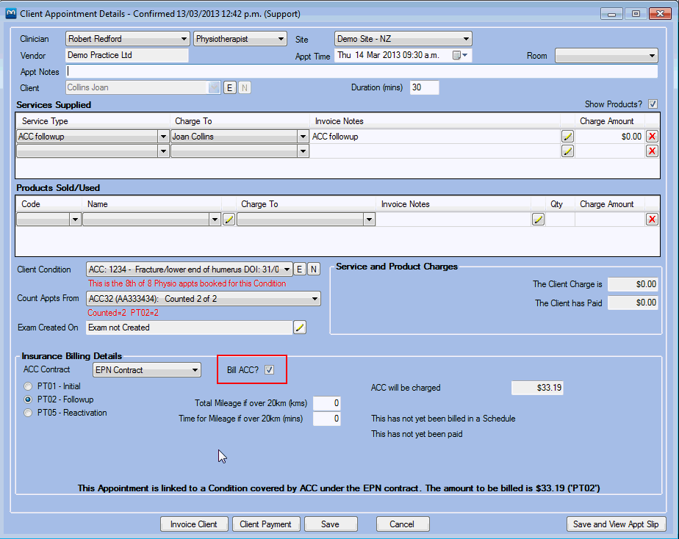The image size is (679, 539).
Task: Select the PT01 - Initial radio button
Action: (28, 386)
